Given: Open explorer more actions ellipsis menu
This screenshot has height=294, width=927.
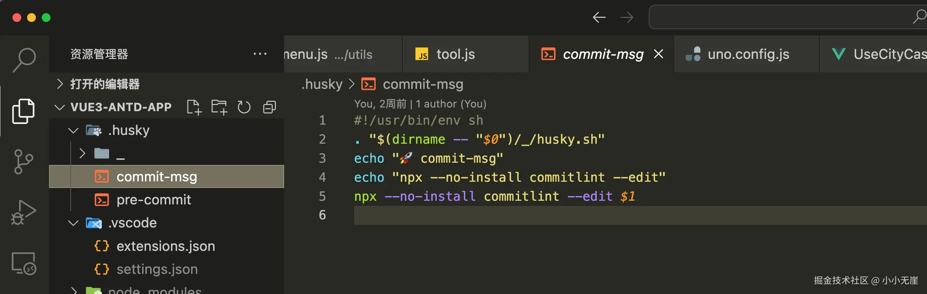Looking at the screenshot, I should coord(260,54).
